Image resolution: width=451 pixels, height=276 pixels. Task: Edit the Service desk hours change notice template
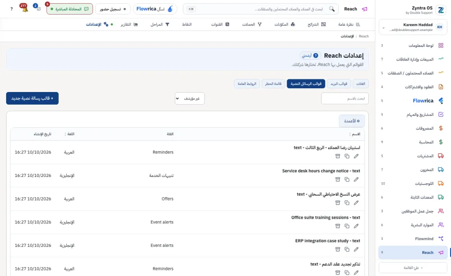(x=356, y=179)
